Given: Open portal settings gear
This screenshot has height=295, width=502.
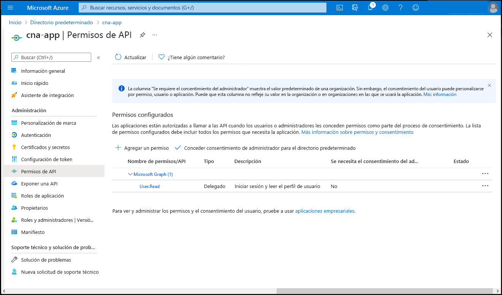Looking at the screenshot, I should click(385, 8).
